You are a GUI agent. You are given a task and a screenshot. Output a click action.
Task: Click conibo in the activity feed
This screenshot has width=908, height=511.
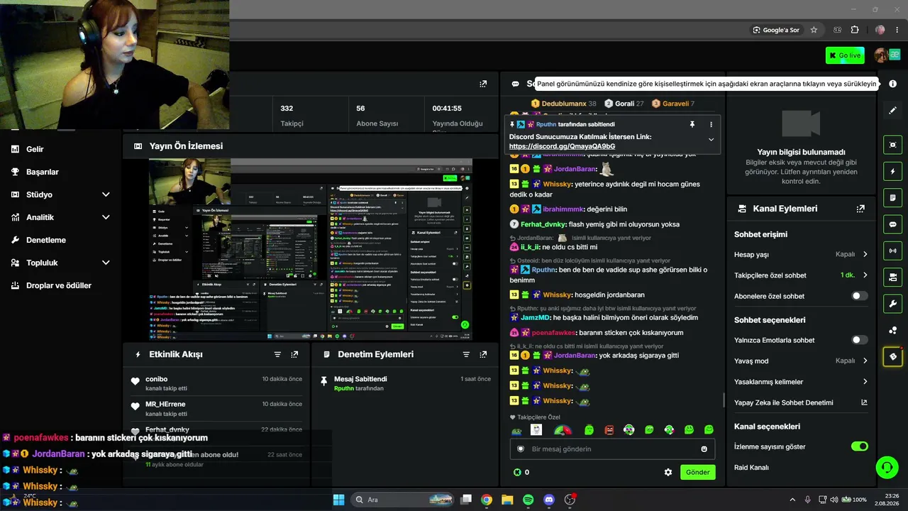pos(157,379)
